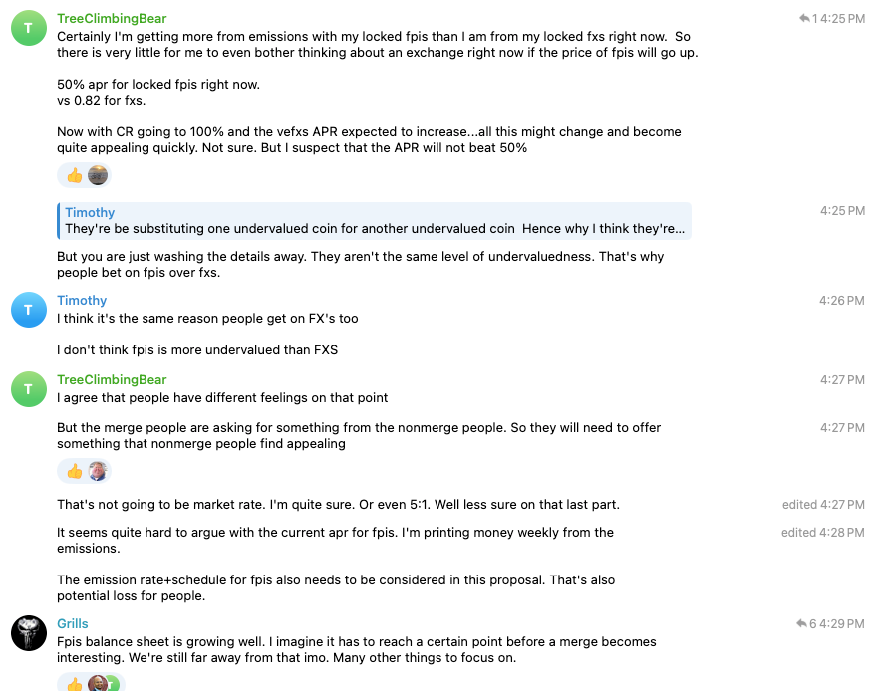
Task: Click the "edited 4:27 PM" timestamp
Action: click(823, 505)
